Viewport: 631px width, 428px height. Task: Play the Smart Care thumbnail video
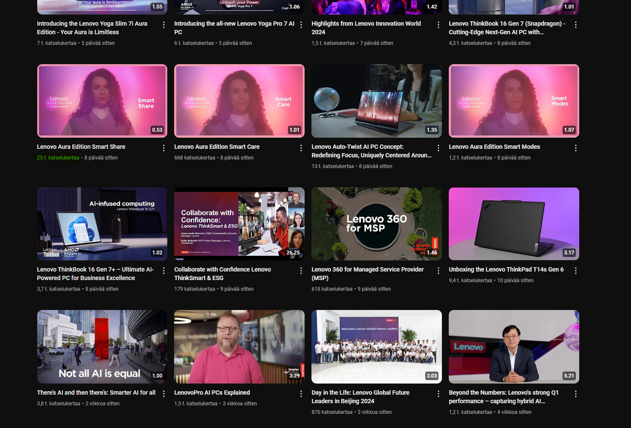click(x=240, y=101)
